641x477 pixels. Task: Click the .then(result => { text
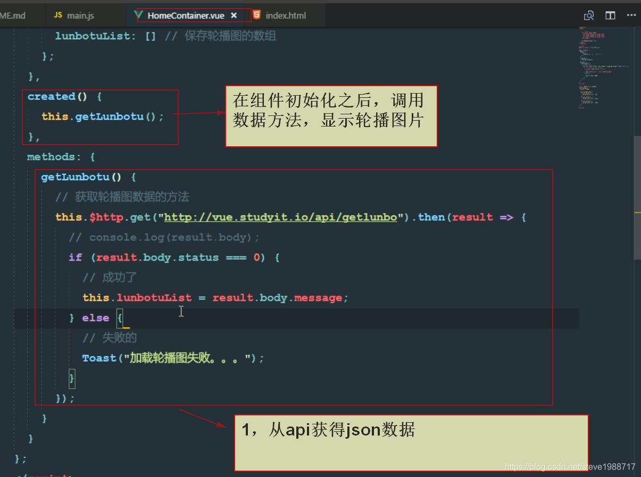point(470,217)
